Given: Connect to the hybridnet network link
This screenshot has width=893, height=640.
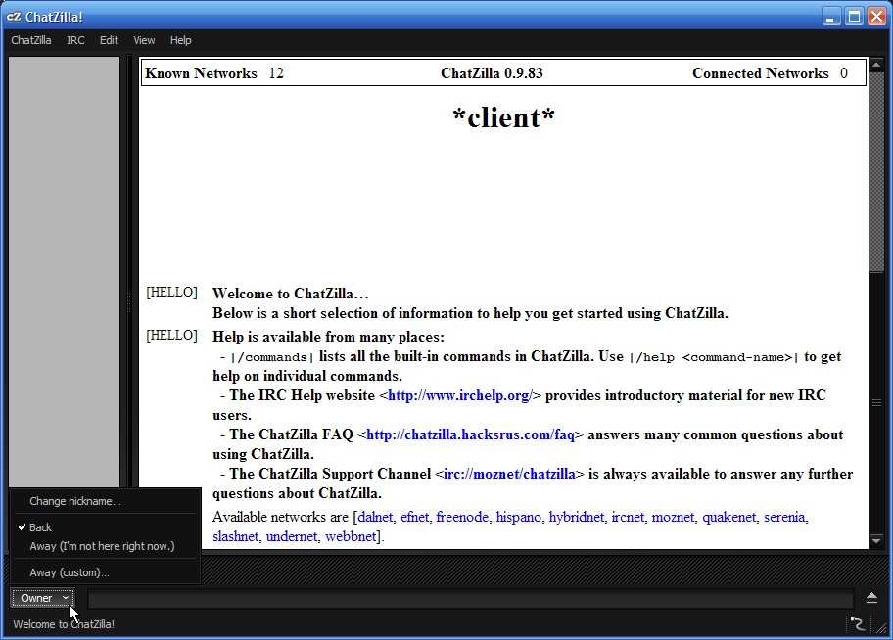Looking at the screenshot, I should (577, 517).
